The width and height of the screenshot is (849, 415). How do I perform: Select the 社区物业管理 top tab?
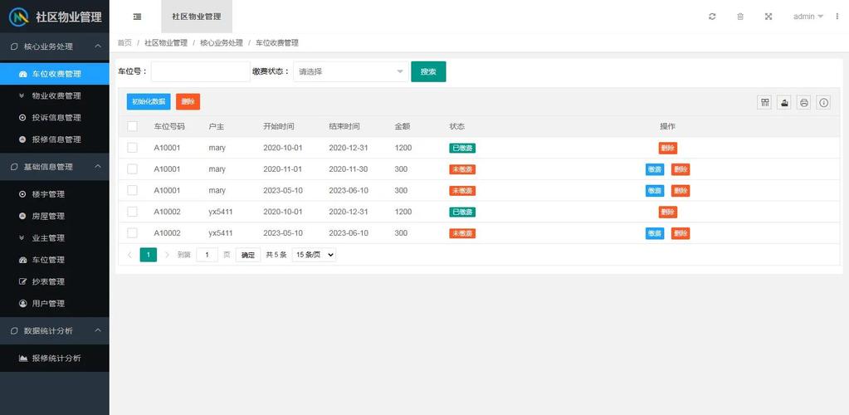coord(197,17)
